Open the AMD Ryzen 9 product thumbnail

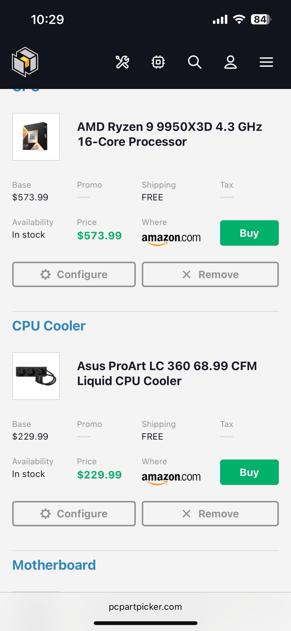[x=36, y=137]
